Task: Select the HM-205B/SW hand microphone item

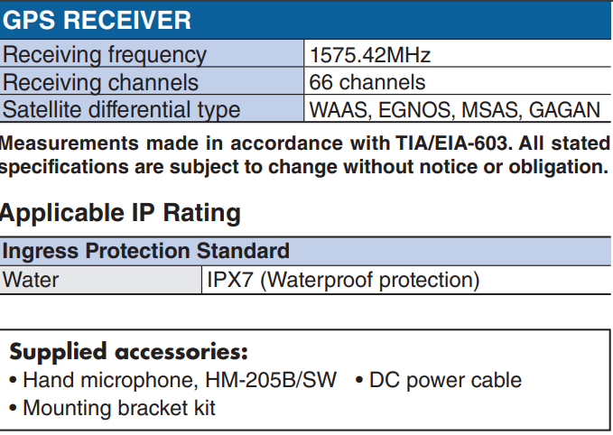Action: [x=172, y=380]
